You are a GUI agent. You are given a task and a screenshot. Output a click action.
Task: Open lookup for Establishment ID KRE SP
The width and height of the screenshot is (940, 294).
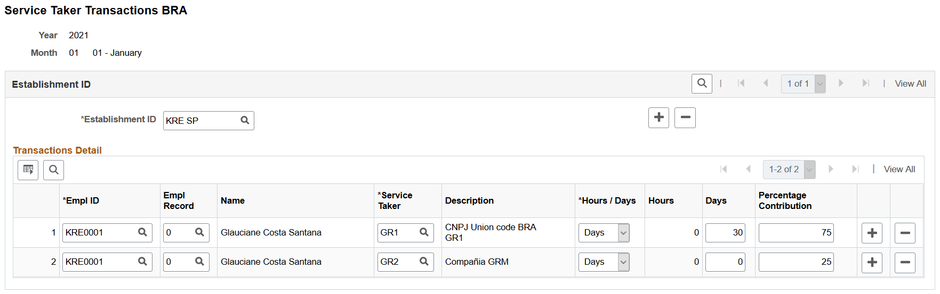[x=245, y=120]
